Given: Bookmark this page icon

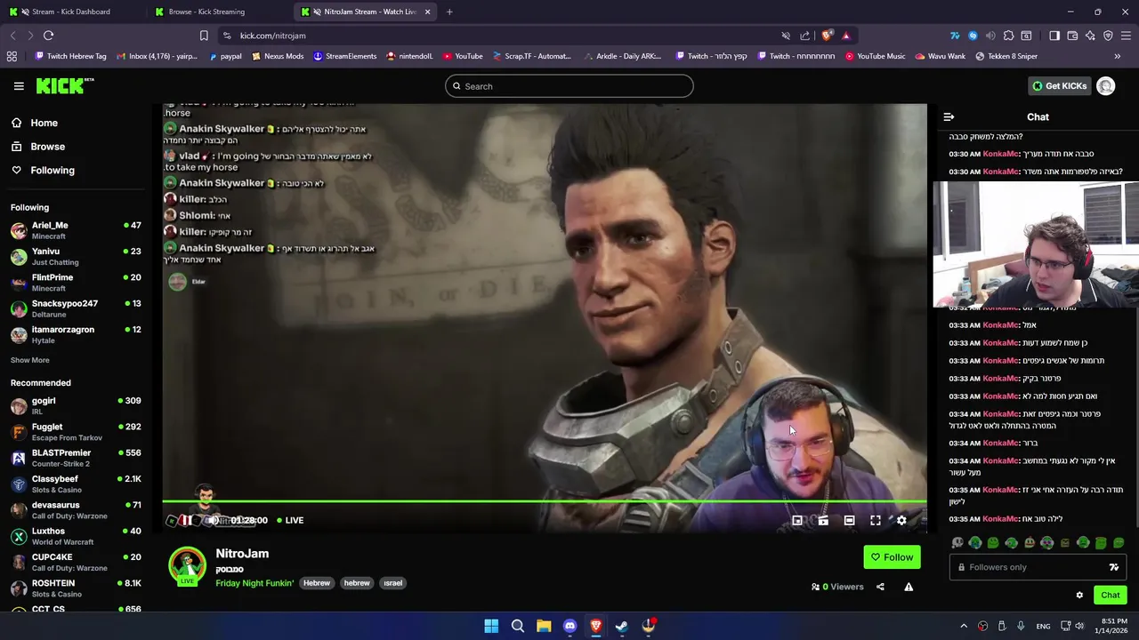Looking at the screenshot, I should click(204, 36).
